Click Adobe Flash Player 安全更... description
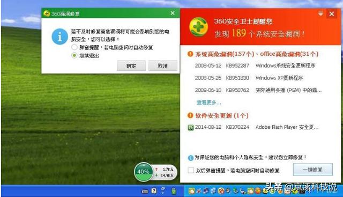The image size is (343, 197). (x=287, y=127)
